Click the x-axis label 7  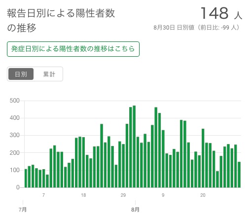pyautogui.click(x=43, y=195)
